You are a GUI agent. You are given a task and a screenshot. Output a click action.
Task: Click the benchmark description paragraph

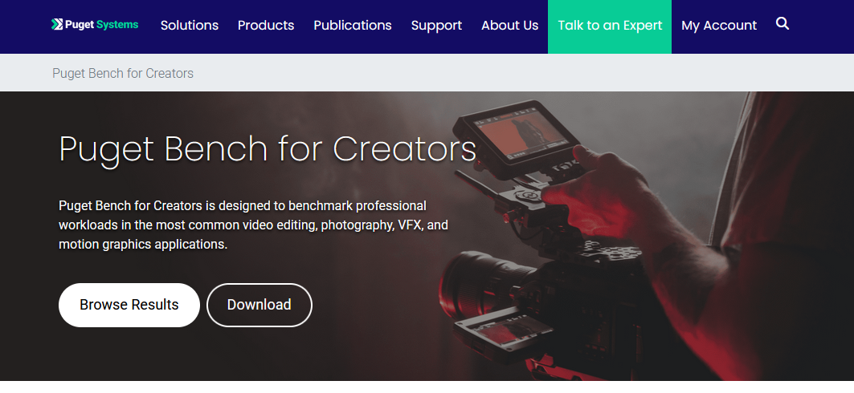[253, 225]
